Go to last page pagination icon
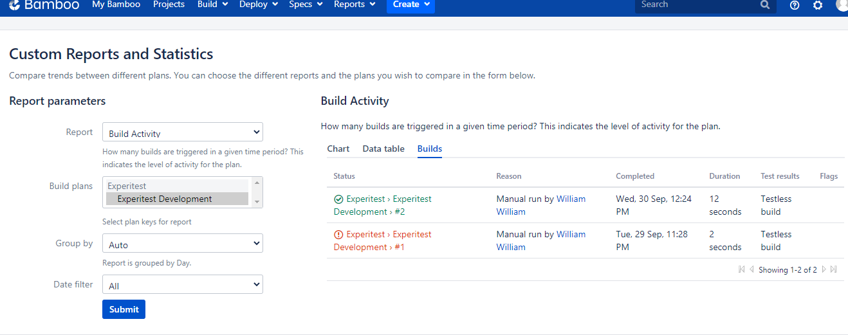 click(834, 269)
